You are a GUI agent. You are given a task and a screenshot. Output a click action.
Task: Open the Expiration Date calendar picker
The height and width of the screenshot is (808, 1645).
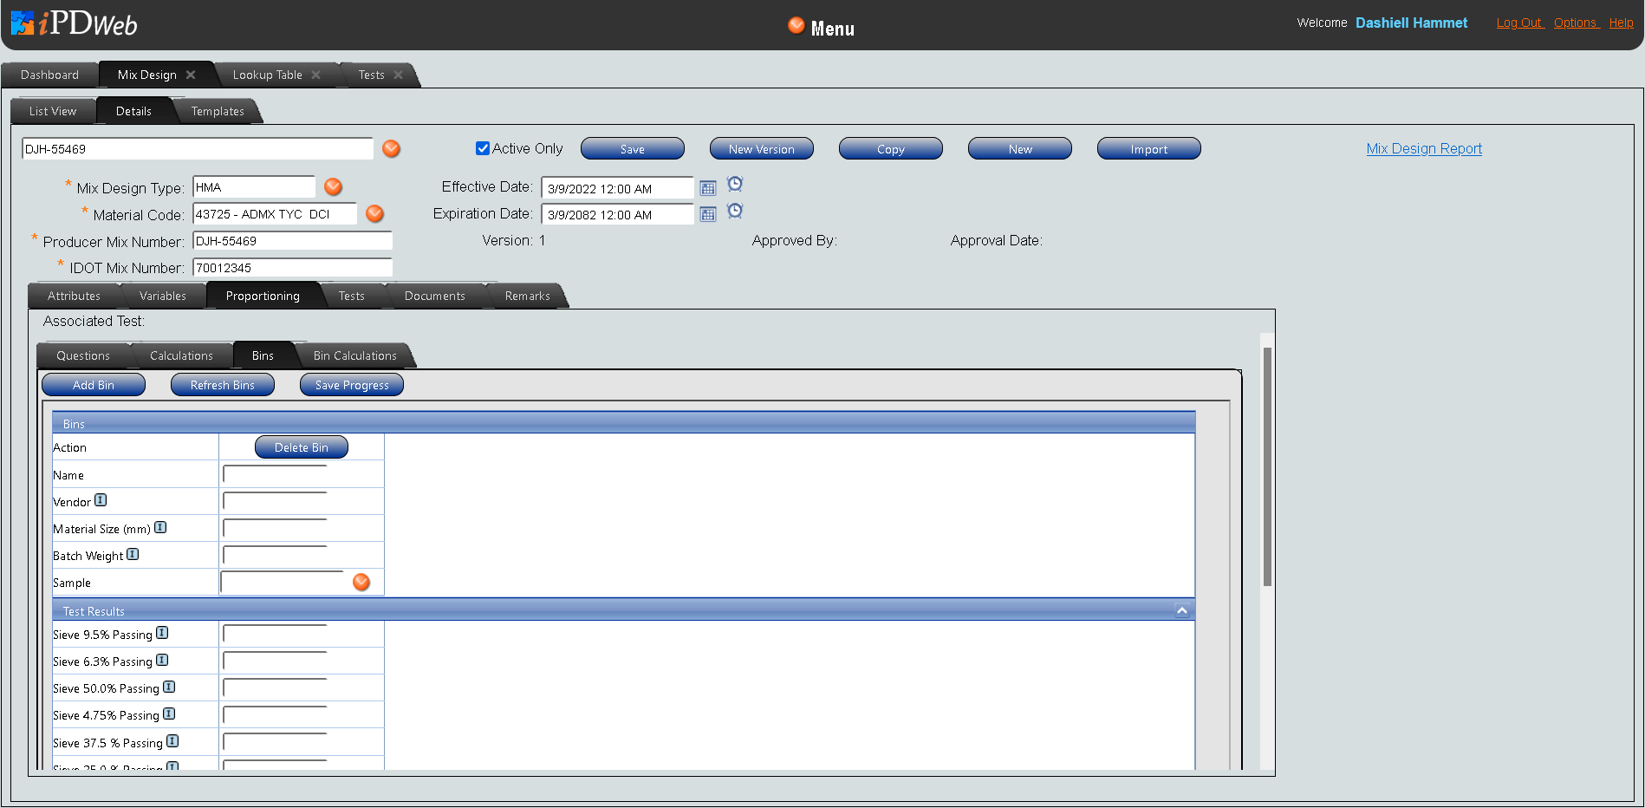tap(708, 214)
